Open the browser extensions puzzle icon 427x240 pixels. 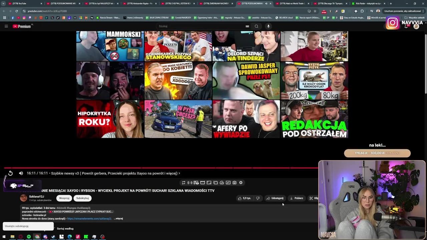tap(362, 11)
